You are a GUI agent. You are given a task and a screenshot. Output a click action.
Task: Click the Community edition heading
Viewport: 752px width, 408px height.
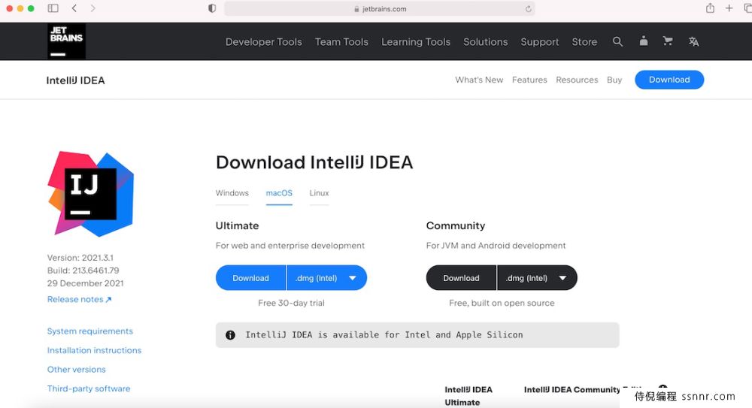click(456, 226)
